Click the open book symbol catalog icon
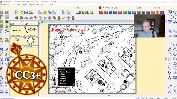The height and width of the screenshot is (99, 177). point(78,12)
